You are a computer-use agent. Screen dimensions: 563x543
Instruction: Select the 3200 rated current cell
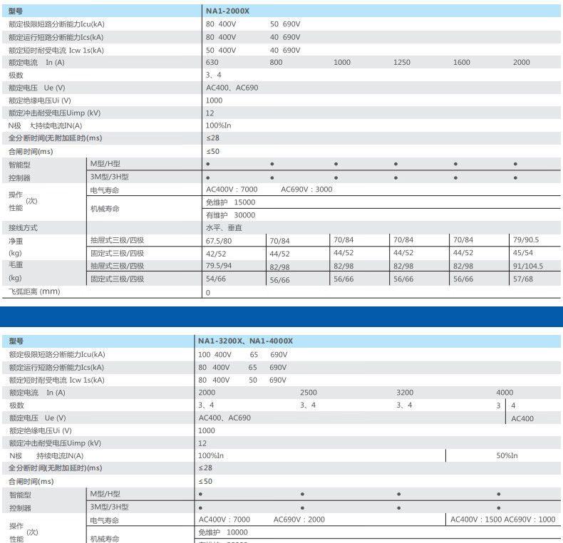click(404, 393)
